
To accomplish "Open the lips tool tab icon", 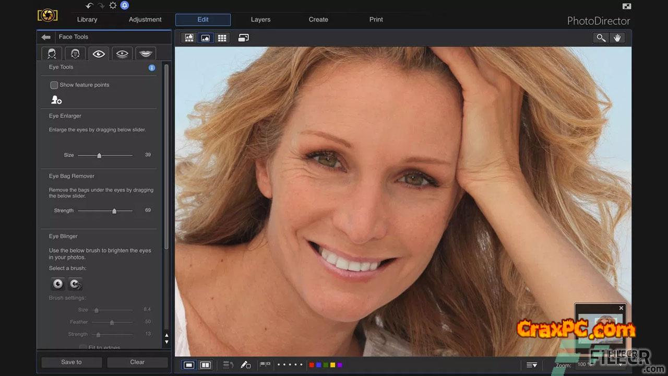I will 146,54.
